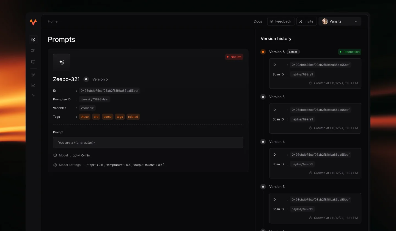Viewport: 396px width, 231px height.
Task: Open the cube icon in sidebar
Action: pyautogui.click(x=33, y=40)
